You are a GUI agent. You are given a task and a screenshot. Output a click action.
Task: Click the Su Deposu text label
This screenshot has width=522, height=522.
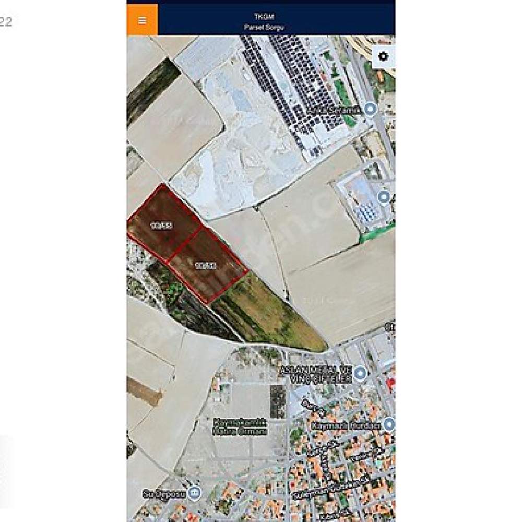(x=164, y=494)
